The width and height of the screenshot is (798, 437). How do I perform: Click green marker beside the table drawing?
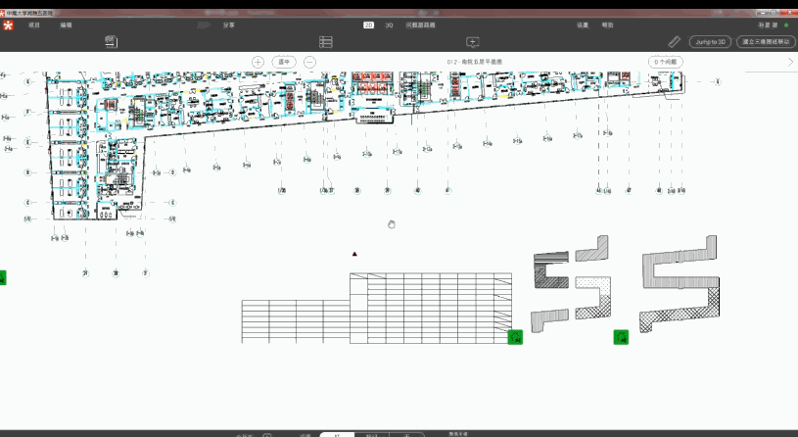(515, 337)
